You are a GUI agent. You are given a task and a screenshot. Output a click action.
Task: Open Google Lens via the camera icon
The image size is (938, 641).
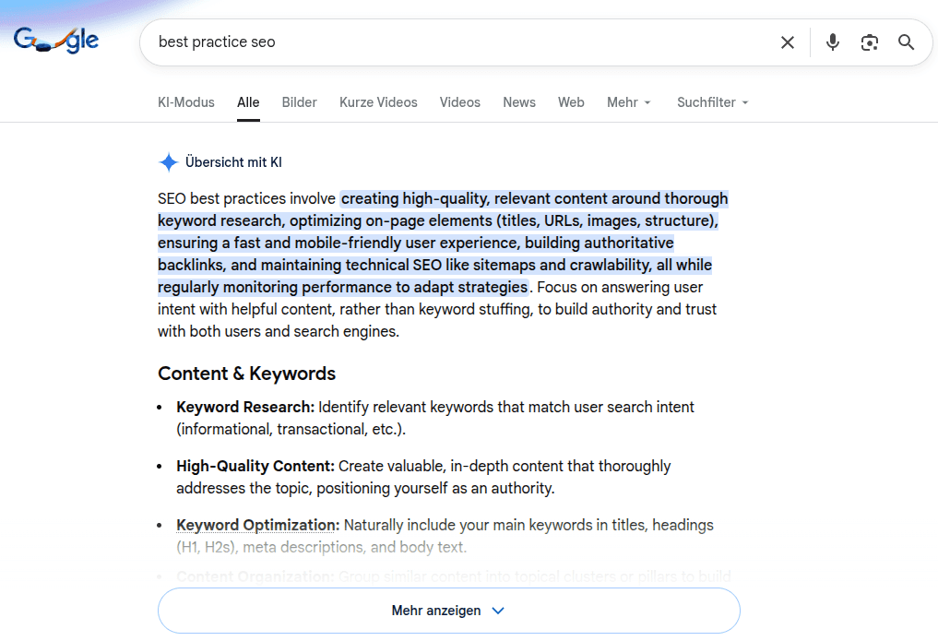869,42
